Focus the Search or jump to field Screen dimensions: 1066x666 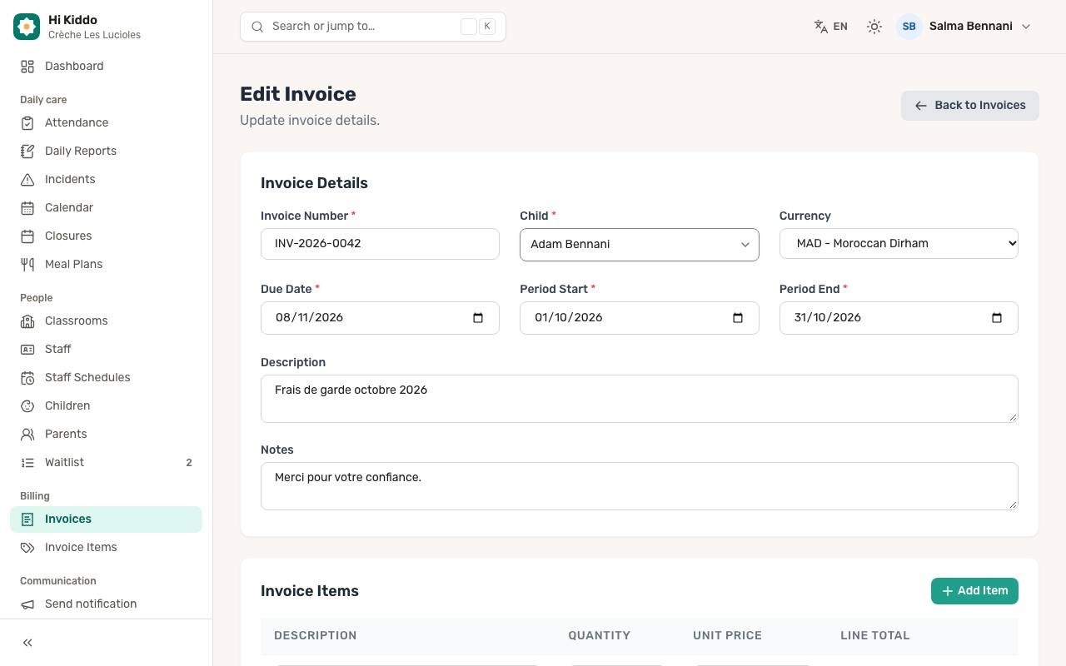click(x=373, y=27)
